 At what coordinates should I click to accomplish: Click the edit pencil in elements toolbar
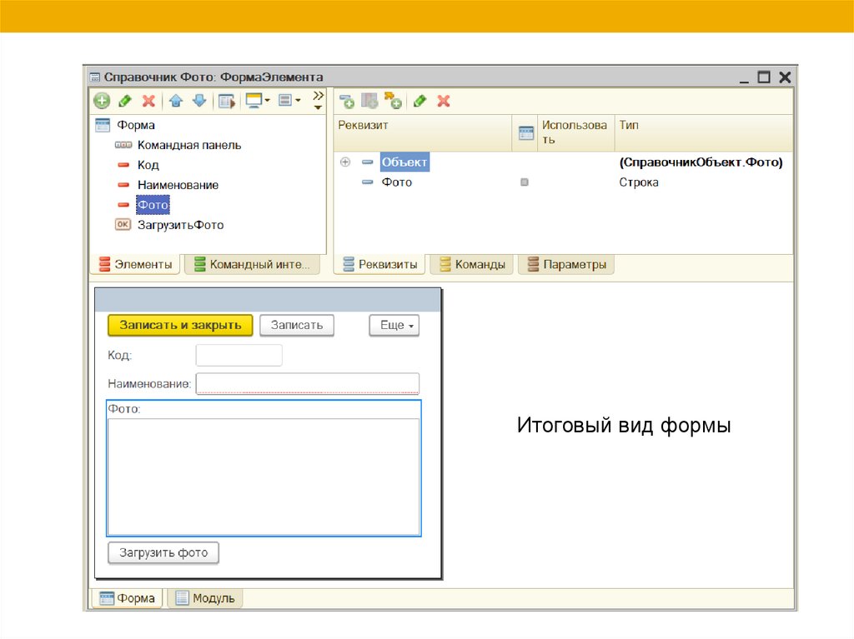pos(125,101)
